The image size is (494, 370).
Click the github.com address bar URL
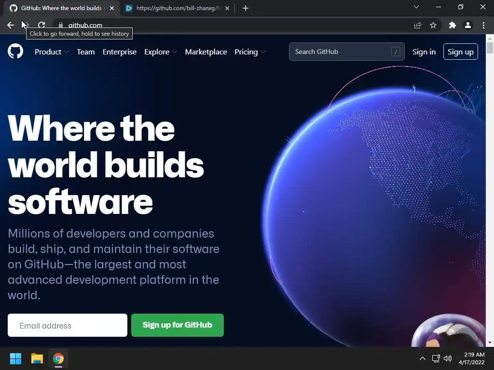coord(85,25)
